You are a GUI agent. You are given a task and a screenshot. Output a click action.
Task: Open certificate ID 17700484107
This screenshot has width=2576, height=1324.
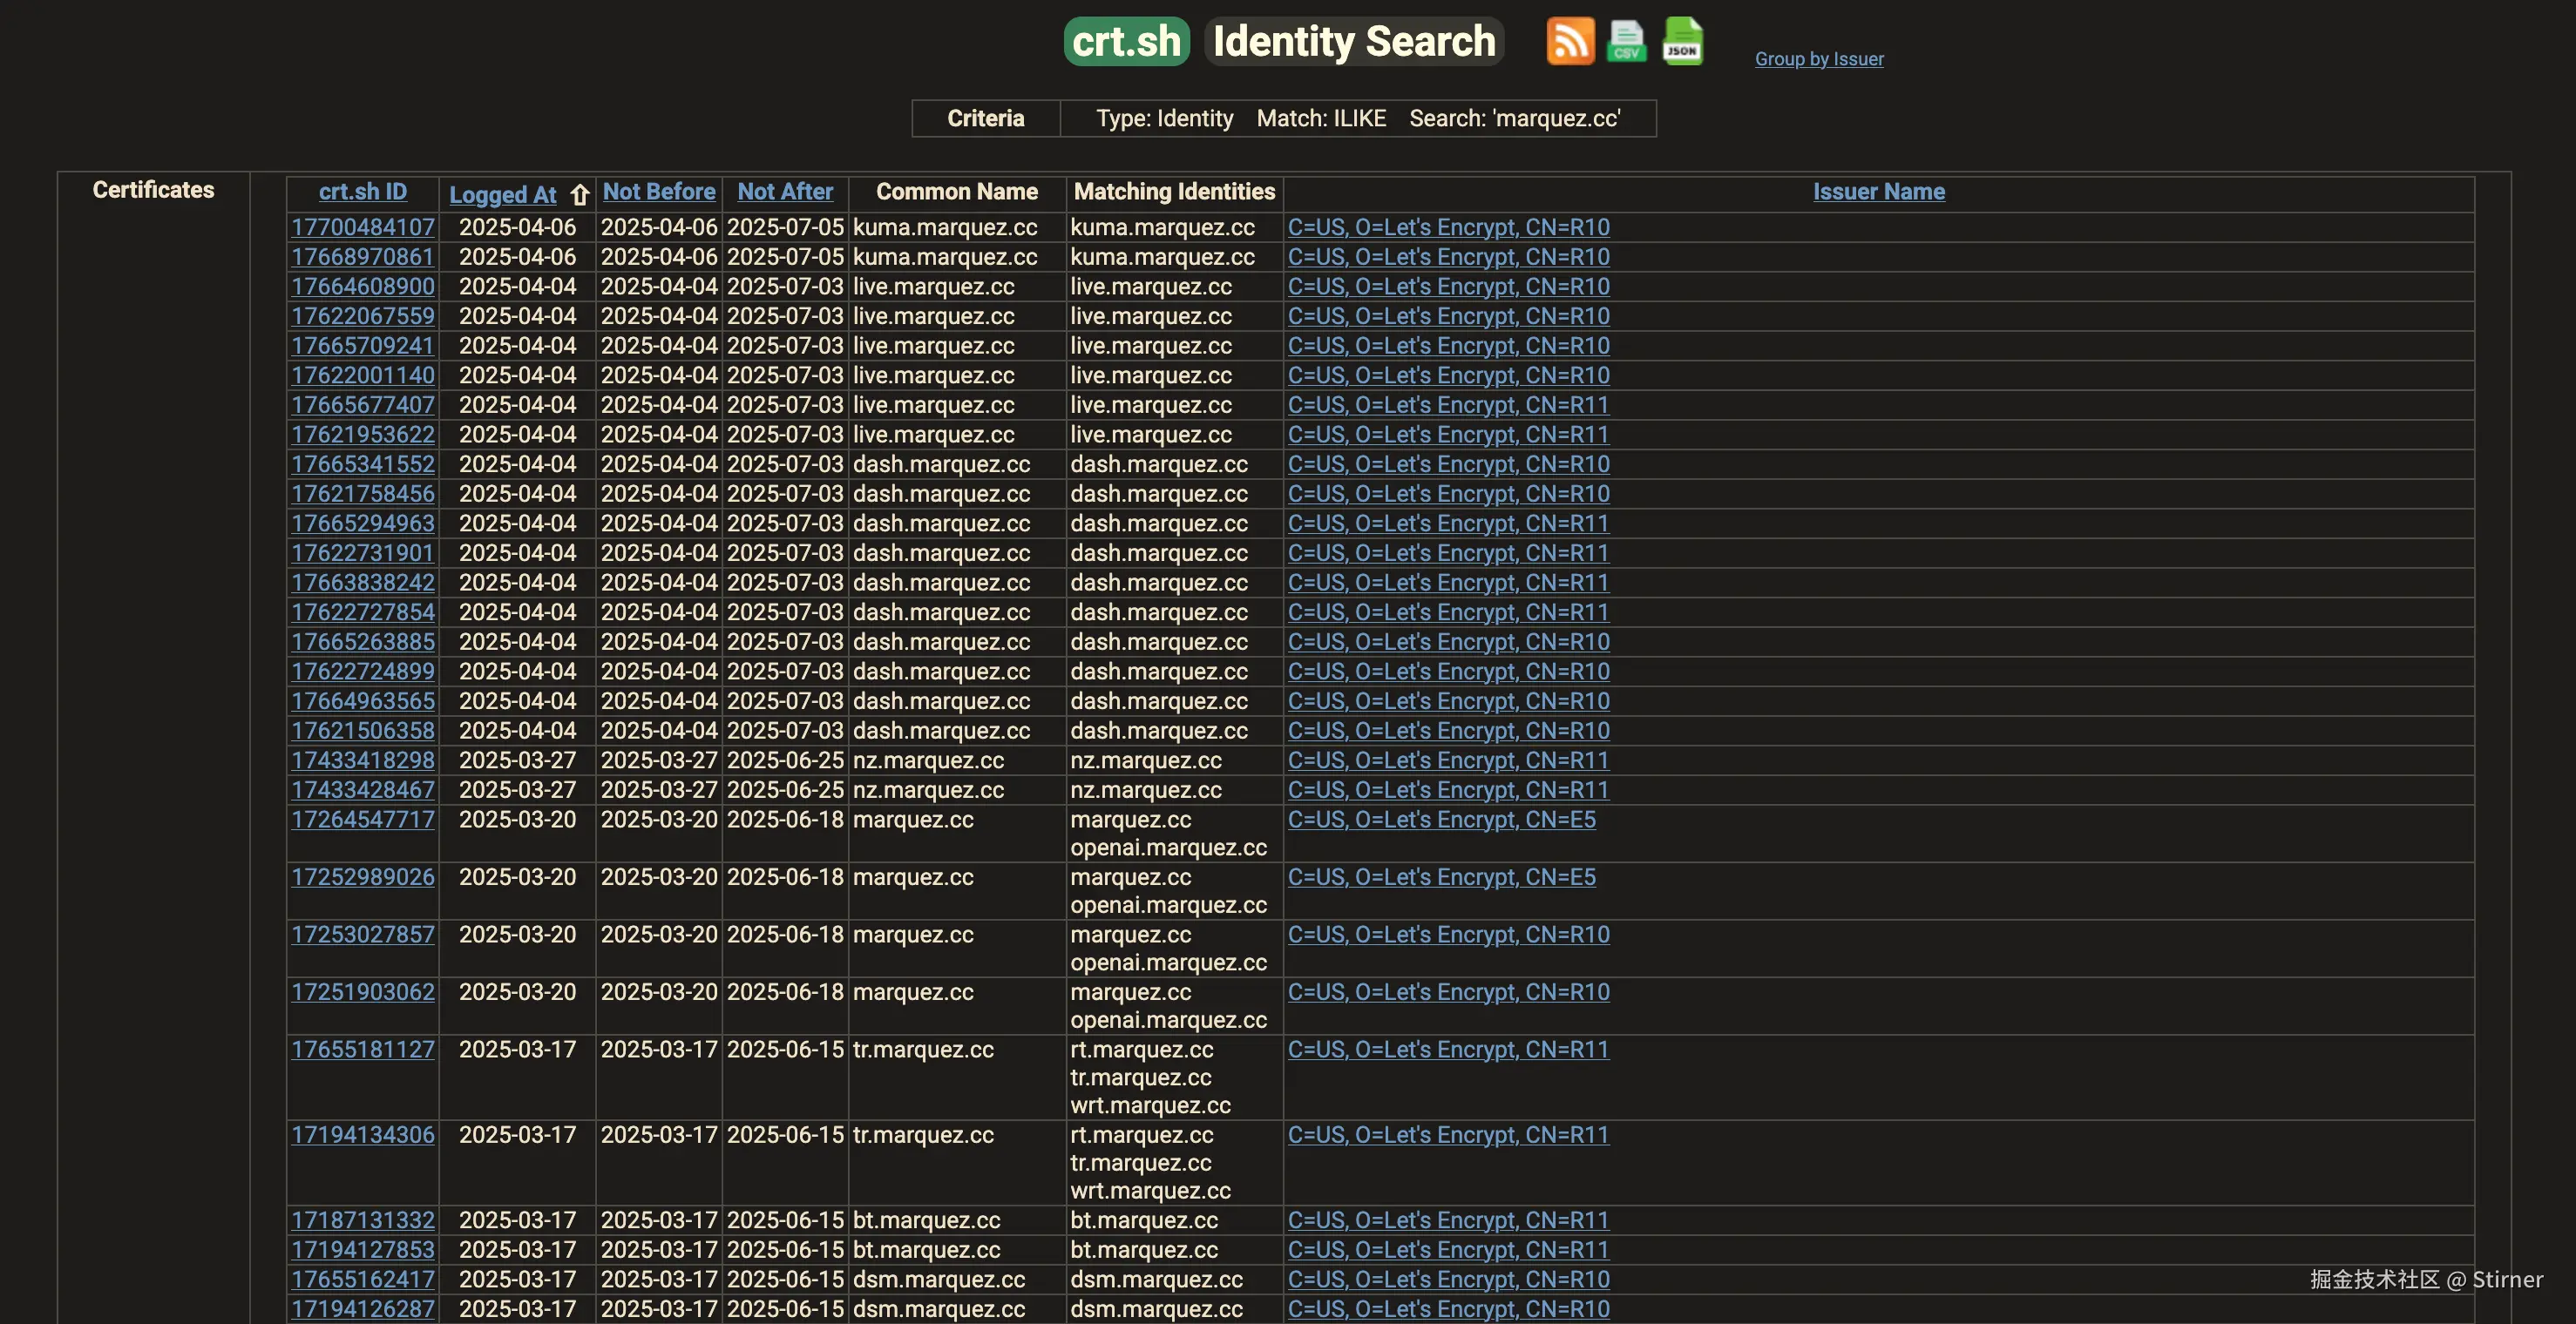(x=363, y=228)
